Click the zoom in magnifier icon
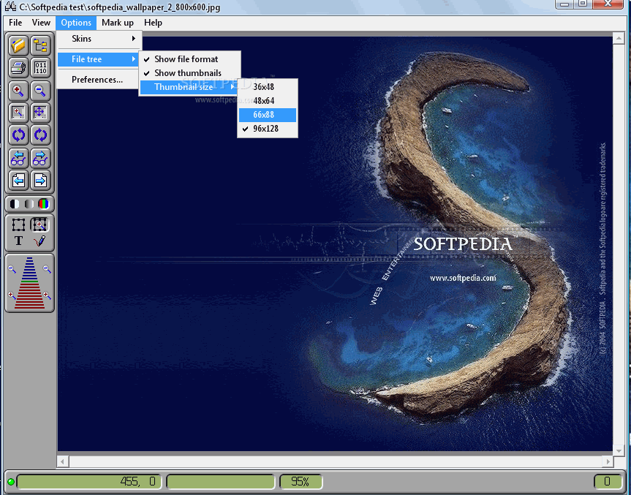The image size is (631, 495). 18,91
